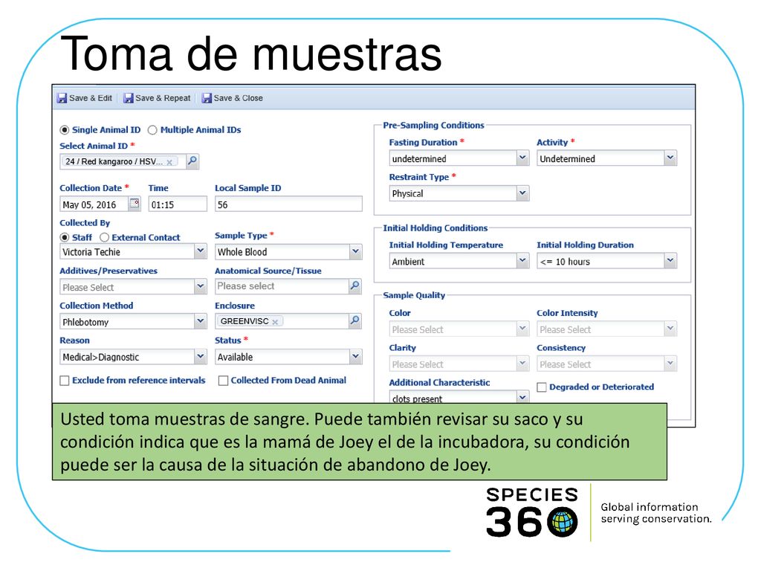Select the Single Animal ID radio button
This screenshot has height=571, width=761.
point(64,130)
